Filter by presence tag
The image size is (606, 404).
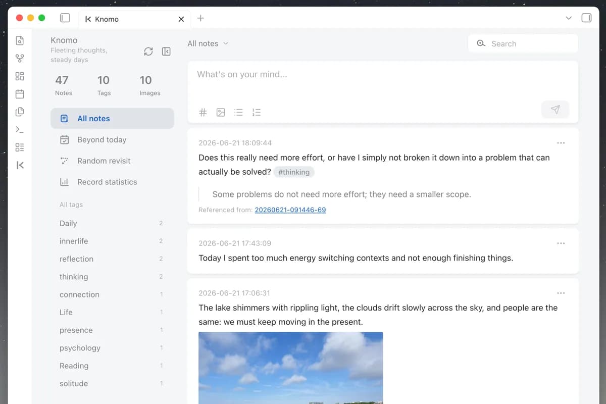111,330
